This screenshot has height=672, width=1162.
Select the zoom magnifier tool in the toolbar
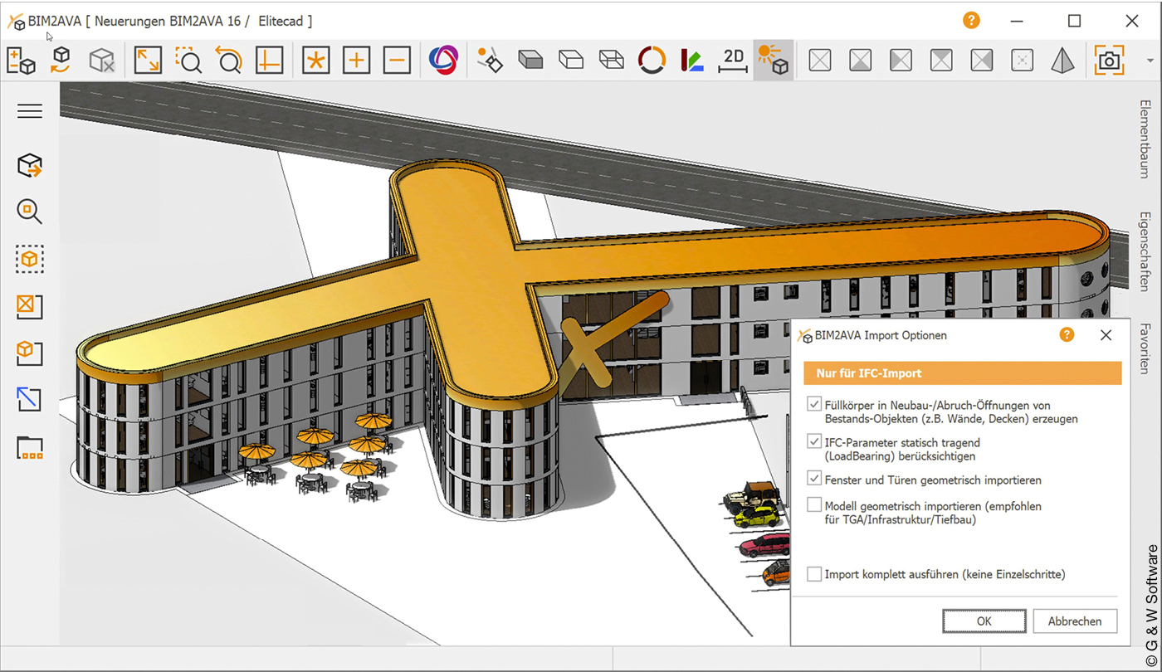pyautogui.click(x=188, y=59)
